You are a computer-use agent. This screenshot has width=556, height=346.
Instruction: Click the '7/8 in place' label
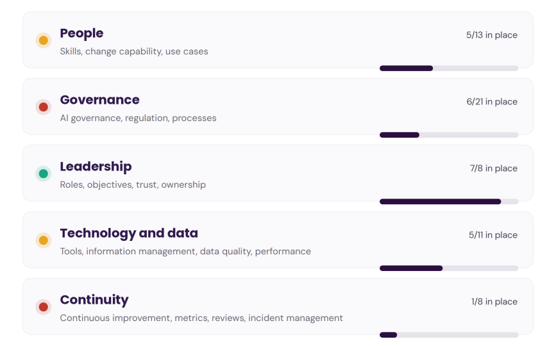point(494,169)
